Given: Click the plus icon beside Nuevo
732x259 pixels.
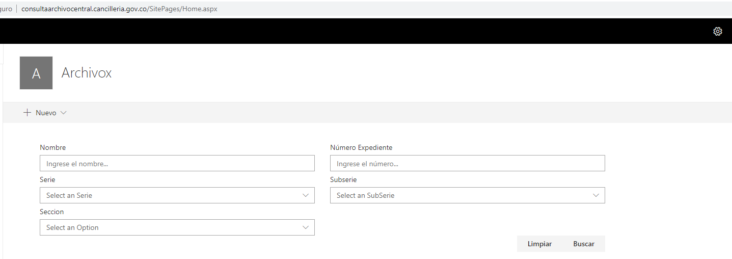Looking at the screenshot, I should (28, 113).
